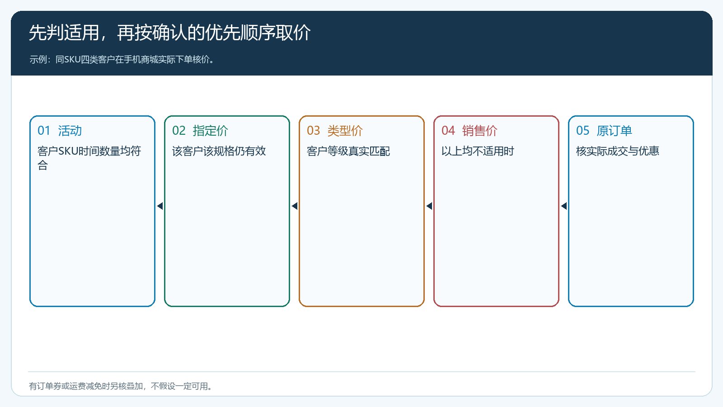Select the 01 活动 card heading

click(60, 131)
